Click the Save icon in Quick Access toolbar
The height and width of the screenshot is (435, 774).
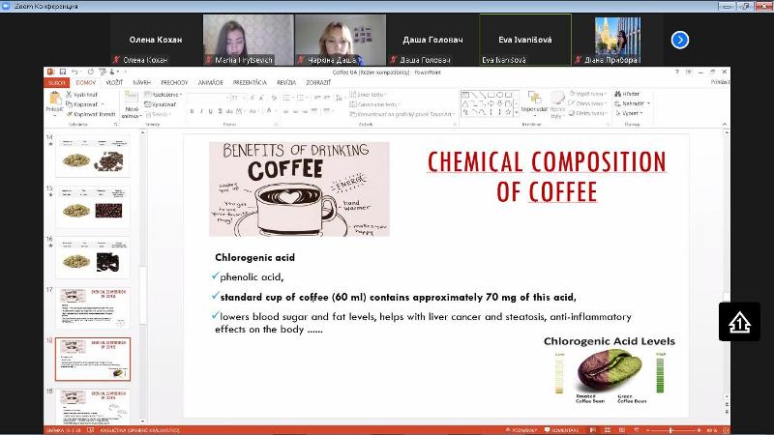click(63, 72)
